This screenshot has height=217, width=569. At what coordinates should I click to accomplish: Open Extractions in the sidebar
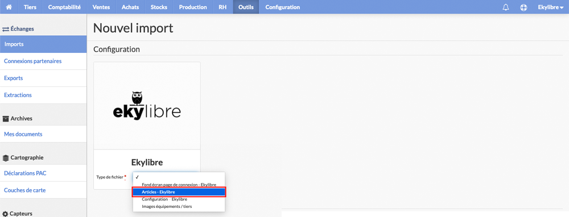pos(43,95)
